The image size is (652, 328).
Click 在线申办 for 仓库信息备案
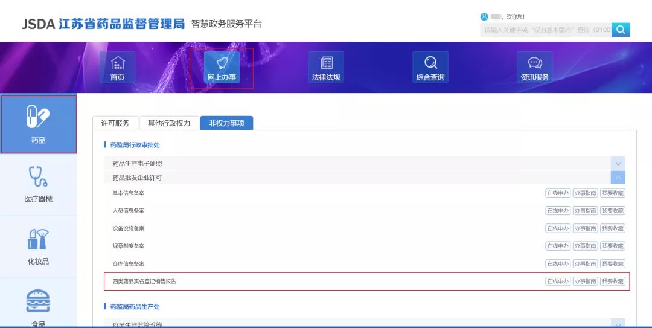(x=558, y=263)
